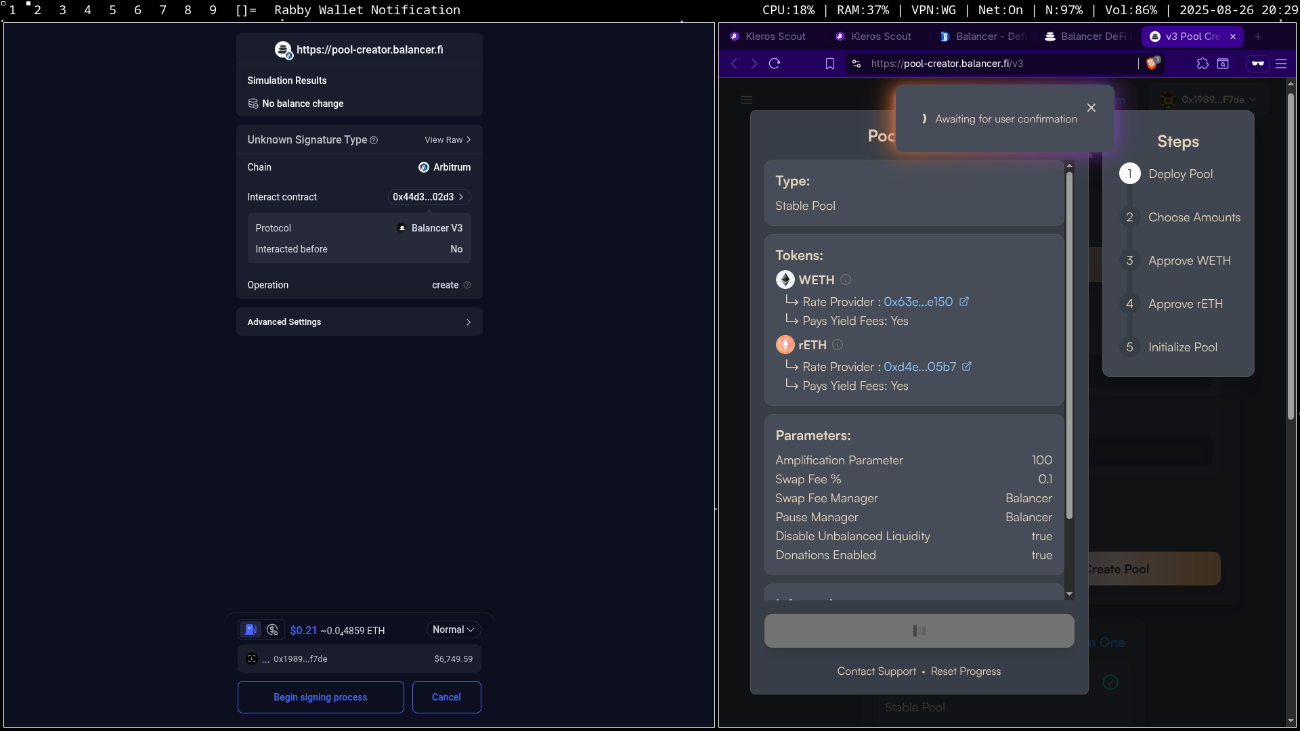Image resolution: width=1300 pixels, height=731 pixels.
Task: Select step 5 Initialize Pool
Action: (1168, 347)
